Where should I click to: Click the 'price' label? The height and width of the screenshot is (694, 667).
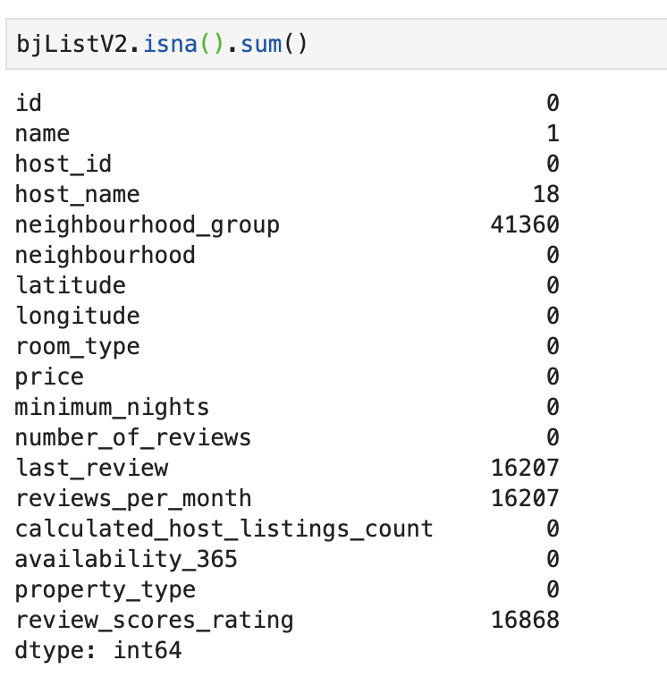click(x=49, y=377)
